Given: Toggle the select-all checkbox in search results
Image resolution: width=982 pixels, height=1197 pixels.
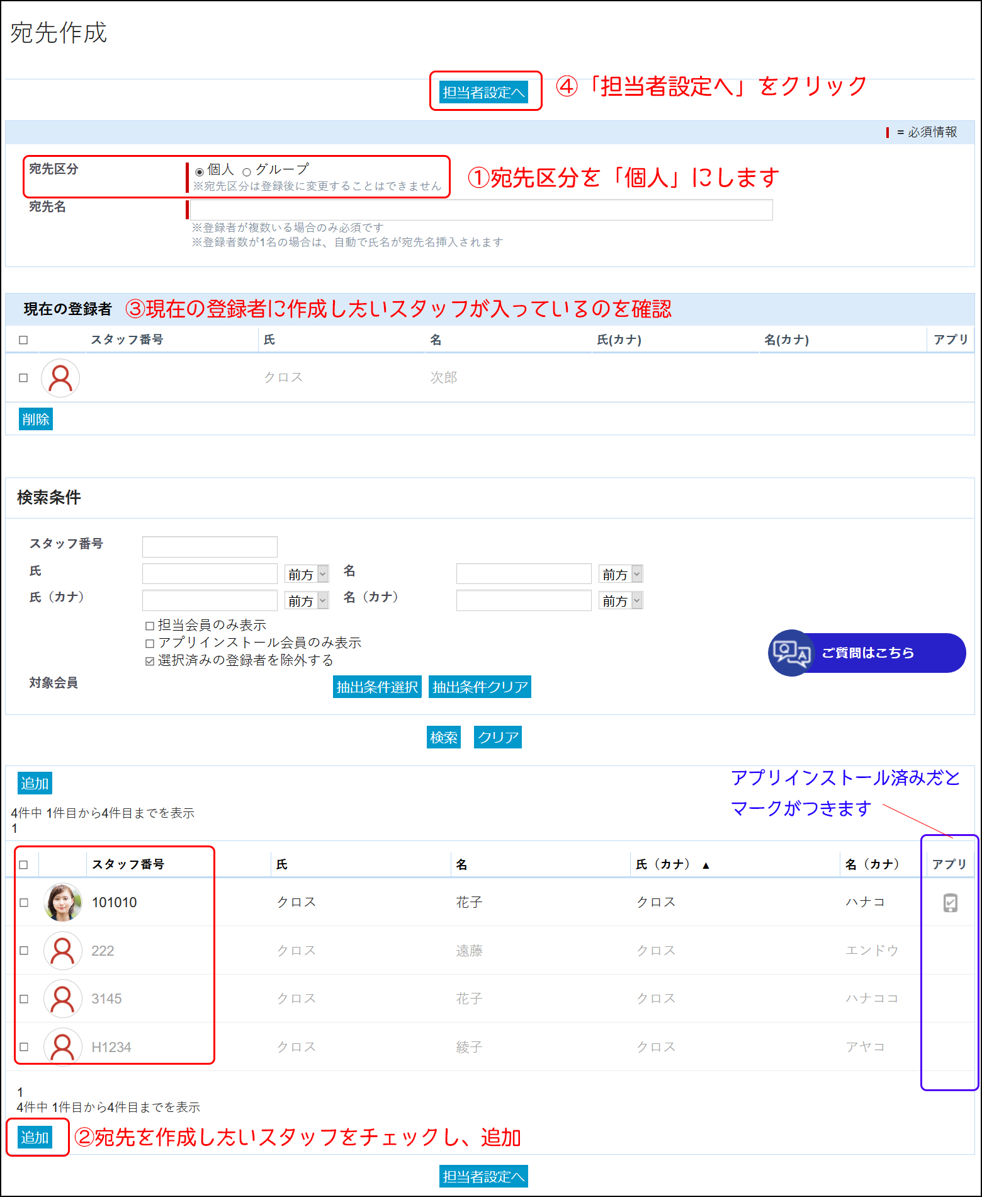Looking at the screenshot, I should coord(23,865).
